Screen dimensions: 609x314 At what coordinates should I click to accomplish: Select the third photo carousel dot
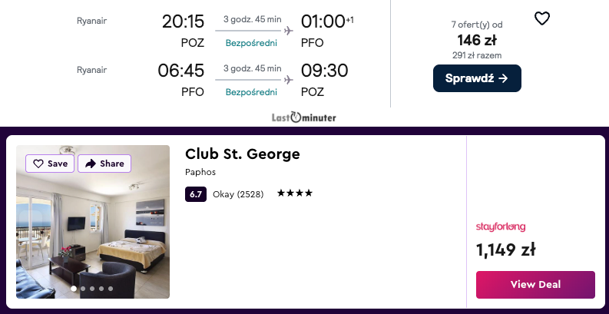(x=92, y=289)
